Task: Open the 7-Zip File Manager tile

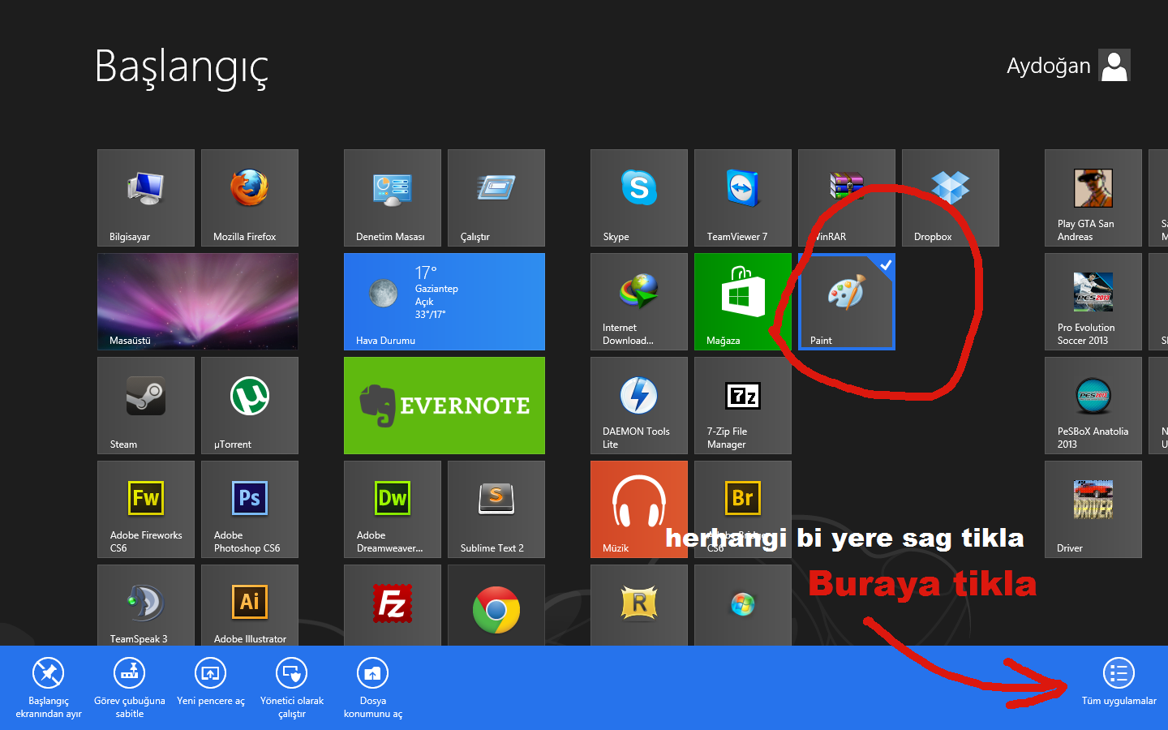Action: click(743, 406)
